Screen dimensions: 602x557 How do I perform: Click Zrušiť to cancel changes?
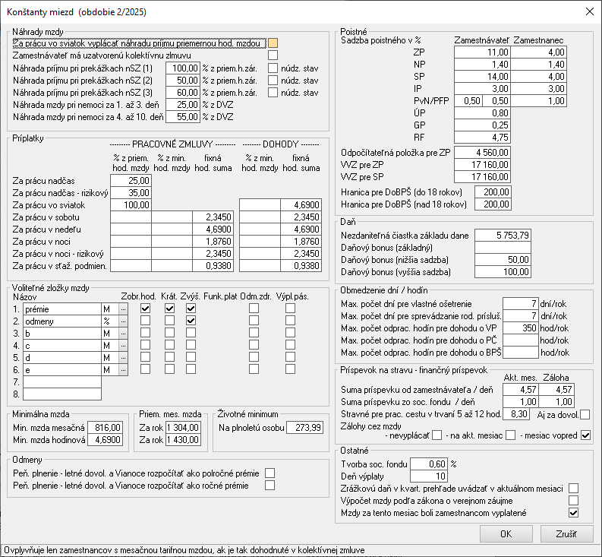[x=566, y=534]
